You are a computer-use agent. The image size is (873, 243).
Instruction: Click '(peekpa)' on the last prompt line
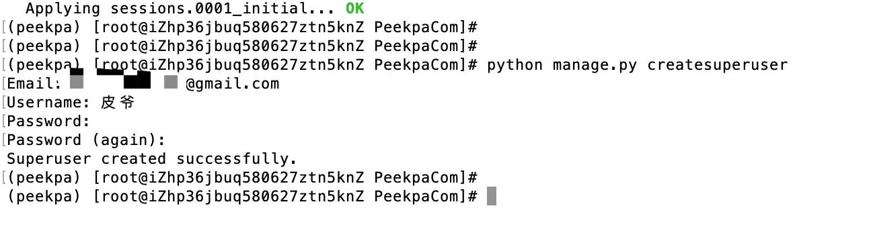[43, 197]
